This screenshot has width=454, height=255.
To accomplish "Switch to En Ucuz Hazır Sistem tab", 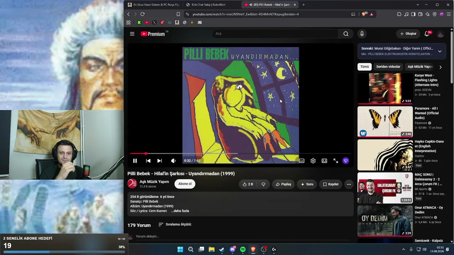I will coord(154,5).
